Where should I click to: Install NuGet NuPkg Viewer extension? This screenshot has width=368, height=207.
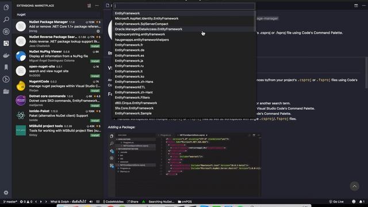[x=95, y=61]
